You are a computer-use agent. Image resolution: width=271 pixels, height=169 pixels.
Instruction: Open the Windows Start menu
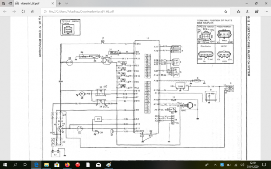point(5,165)
